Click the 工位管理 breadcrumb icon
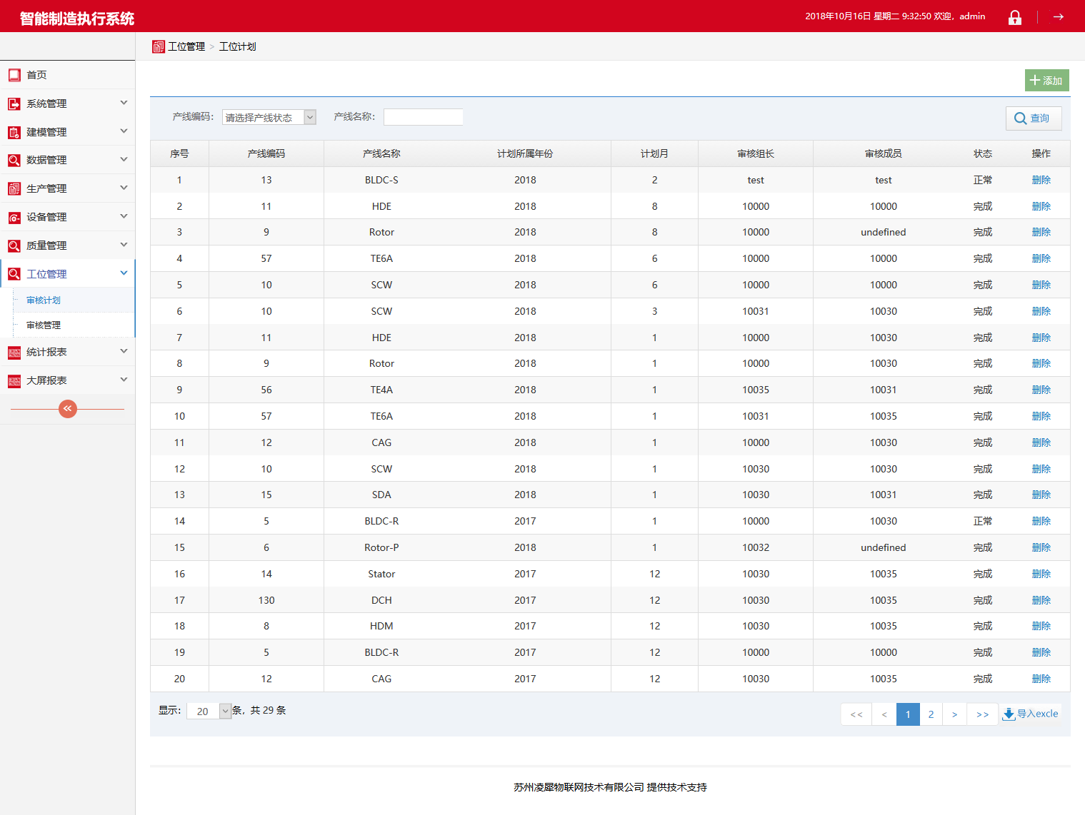Screen dimensions: 1085x815 pyautogui.click(x=159, y=46)
